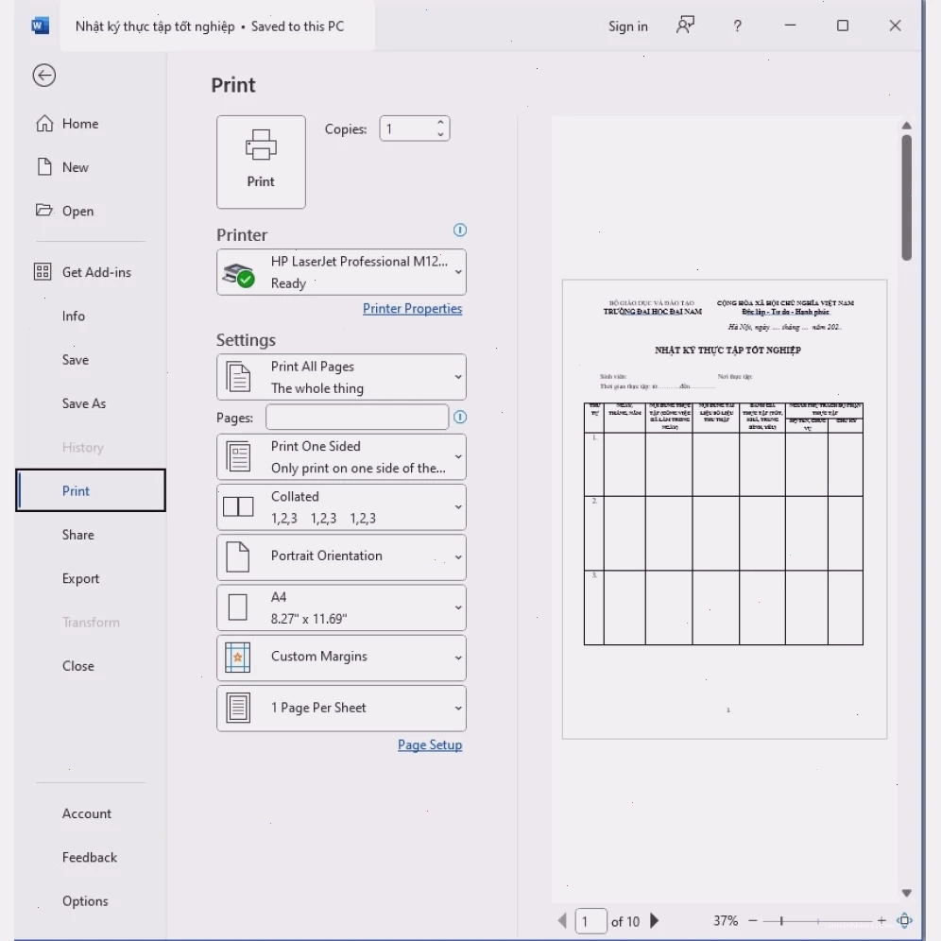Open the Print One Sided dropdown
Viewport: 941px width, 941px height.
[x=341, y=456]
